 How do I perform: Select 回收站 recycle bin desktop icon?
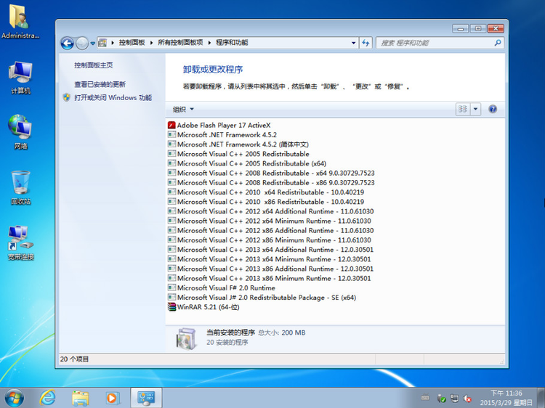pos(20,187)
